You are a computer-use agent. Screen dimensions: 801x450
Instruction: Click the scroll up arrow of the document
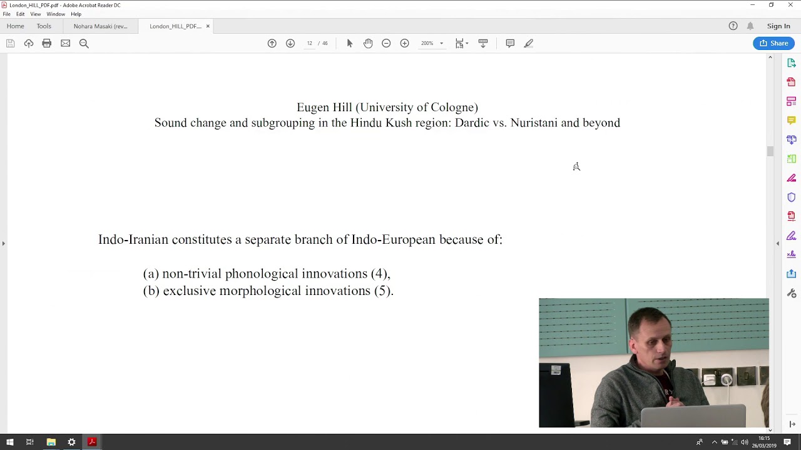(x=770, y=57)
